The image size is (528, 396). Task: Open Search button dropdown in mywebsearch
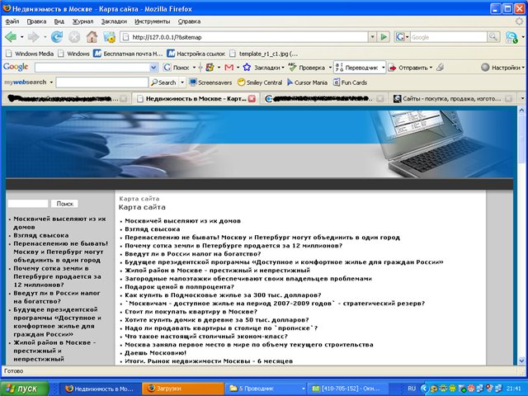pos(182,82)
